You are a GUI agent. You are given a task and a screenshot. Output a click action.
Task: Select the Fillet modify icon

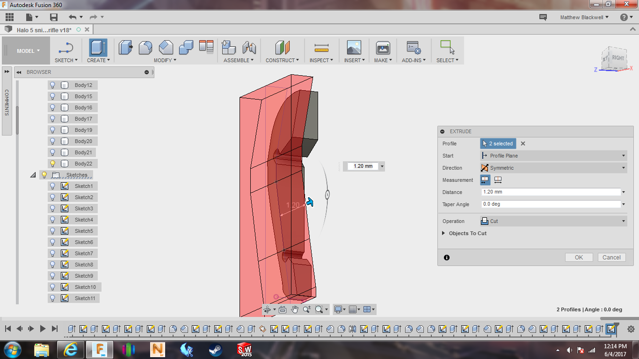click(145, 47)
